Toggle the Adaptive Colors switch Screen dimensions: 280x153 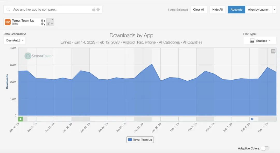(x=265, y=148)
